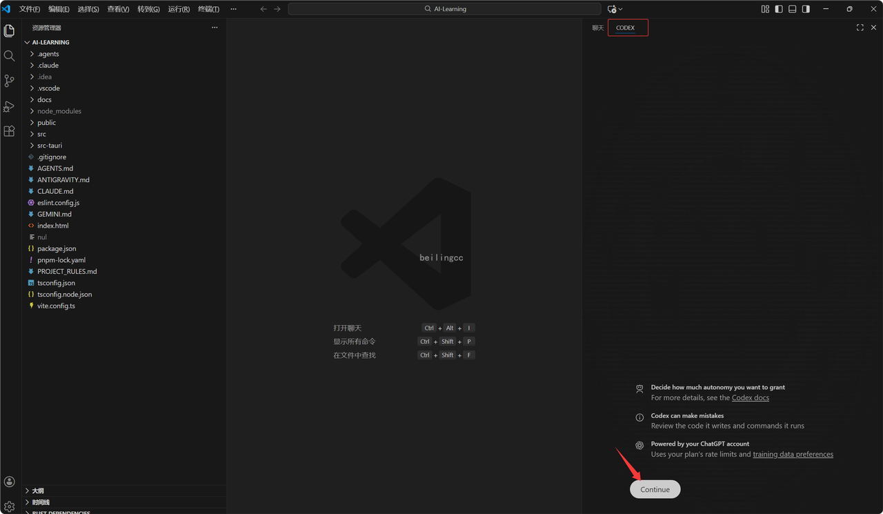883x514 pixels.
Task: Open the Explorer view in activity bar
Action: coord(9,31)
